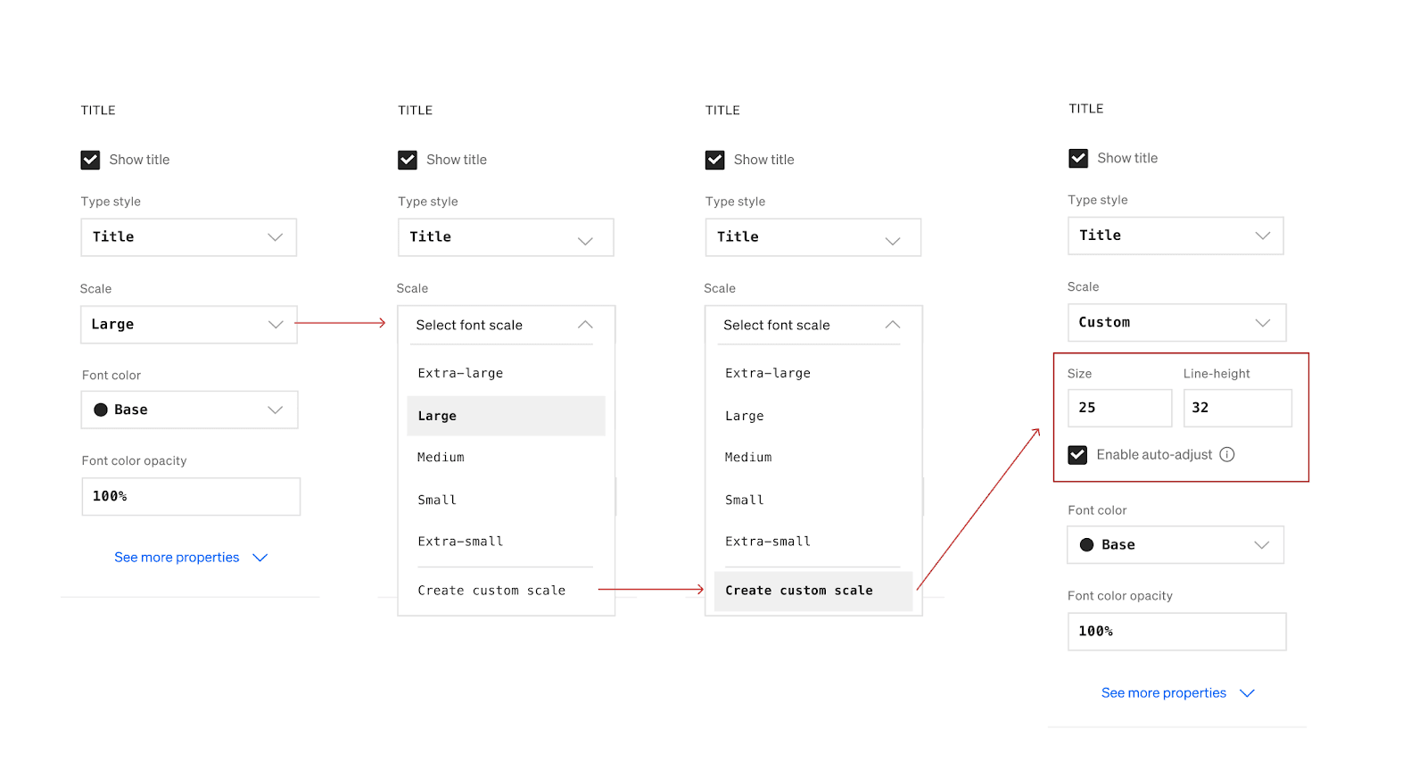This screenshot has width=1427, height=770.
Task: Choose the highlighted Create custom scale option
Action: coord(812,591)
